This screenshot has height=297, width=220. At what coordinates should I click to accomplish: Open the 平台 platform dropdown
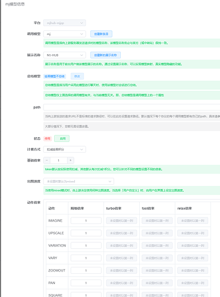coord(65,23)
